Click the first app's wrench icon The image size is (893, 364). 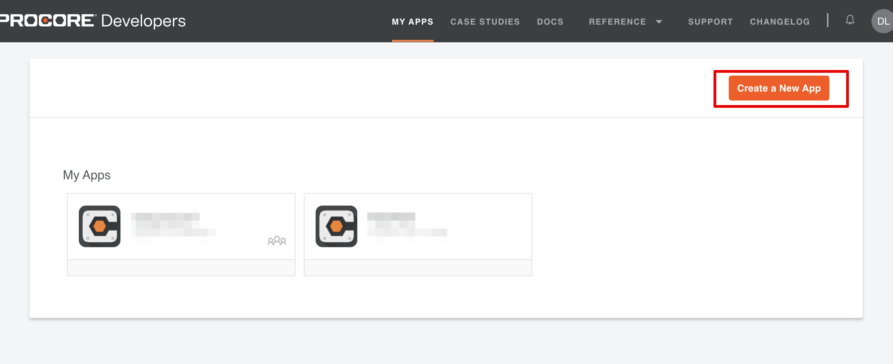click(x=100, y=226)
